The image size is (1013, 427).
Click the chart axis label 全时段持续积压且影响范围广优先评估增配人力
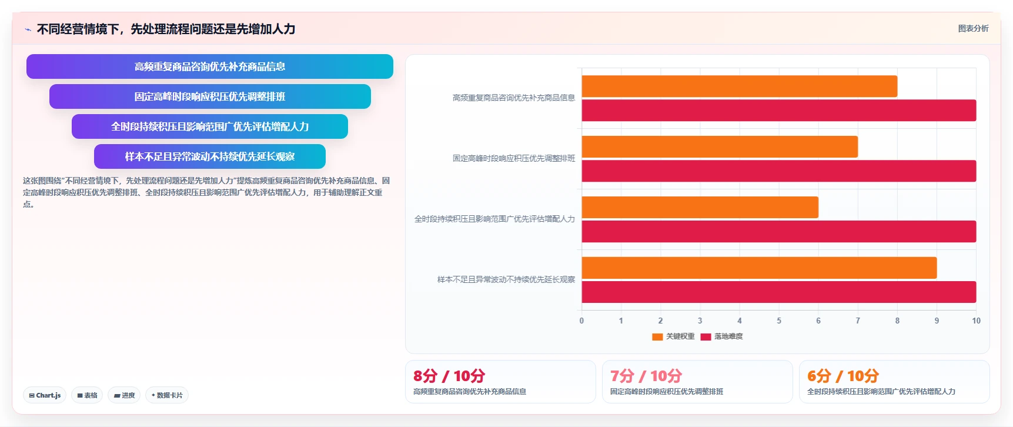495,219
